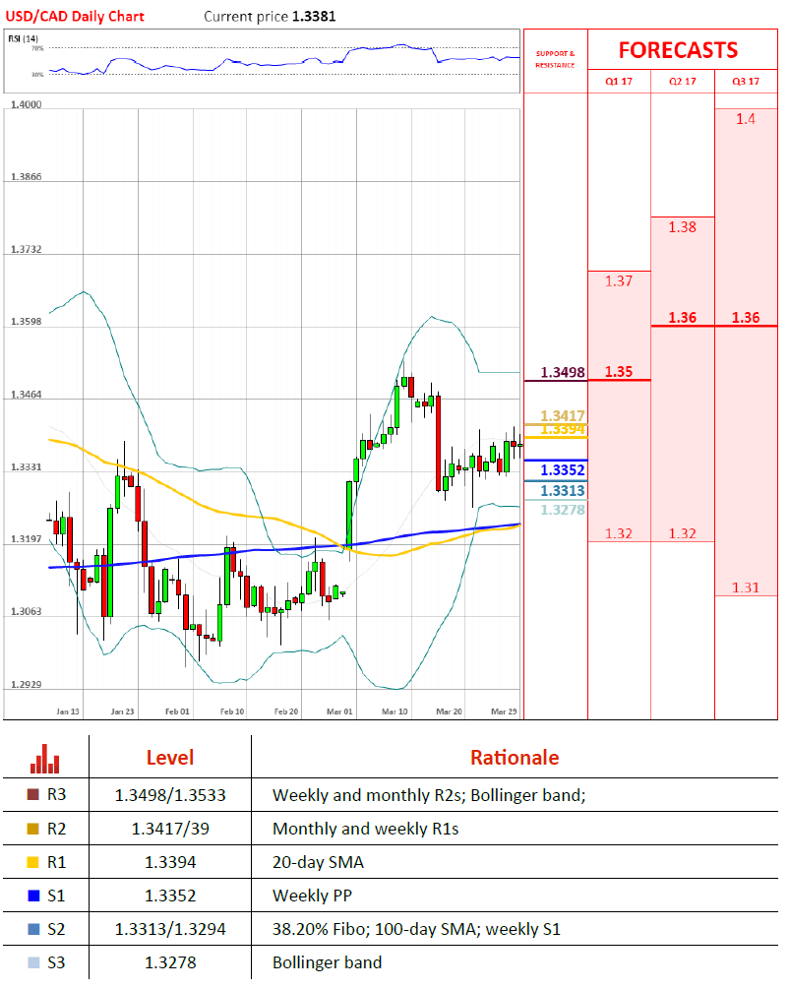Click the 1.37 forecast high in Q1 17
Image resolution: width=790 pixels, height=989 pixels.
pos(619,280)
